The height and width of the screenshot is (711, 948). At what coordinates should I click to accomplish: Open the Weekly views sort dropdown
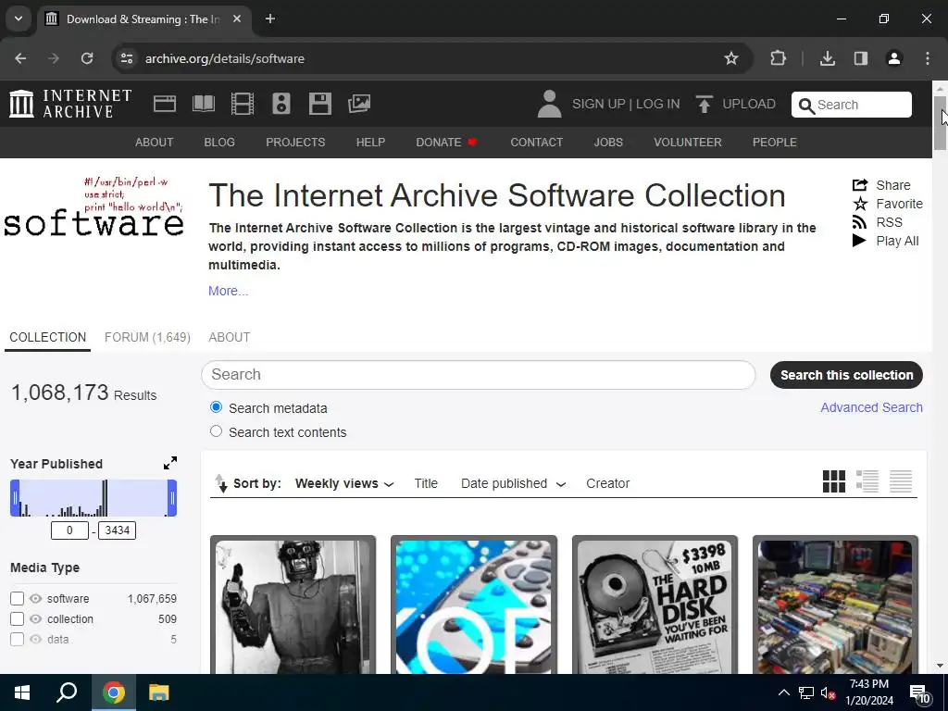(344, 483)
